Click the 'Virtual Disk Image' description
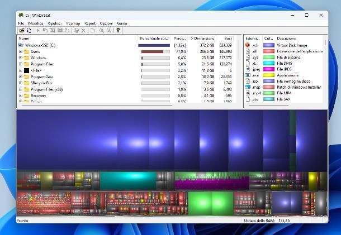 click(x=292, y=45)
